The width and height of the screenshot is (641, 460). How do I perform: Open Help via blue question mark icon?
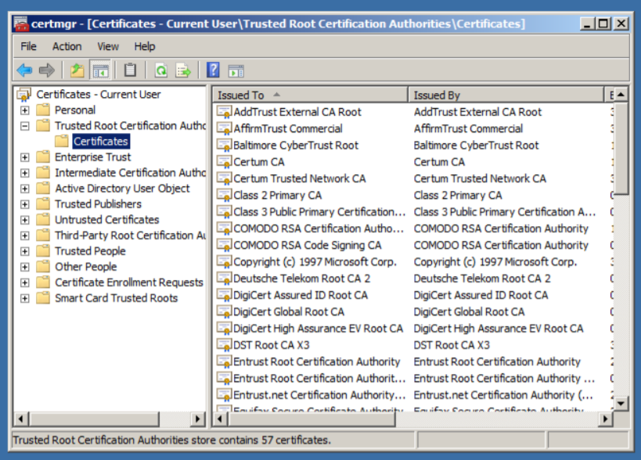click(x=213, y=70)
